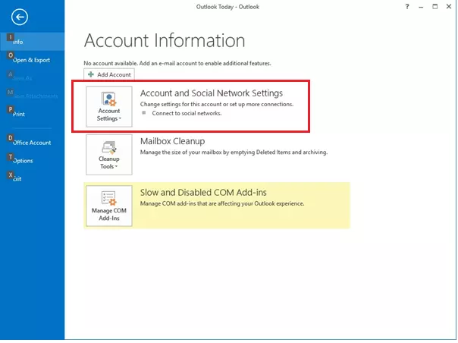Click the Save Attachments sidebar item
This screenshot has height=343, width=458.
[32, 96]
